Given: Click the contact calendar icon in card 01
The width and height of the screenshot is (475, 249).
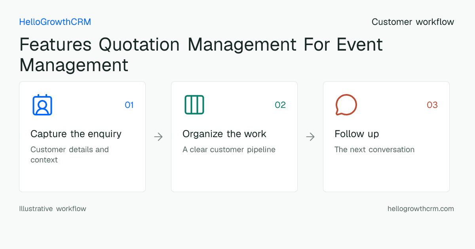Looking at the screenshot, I should point(42,105).
